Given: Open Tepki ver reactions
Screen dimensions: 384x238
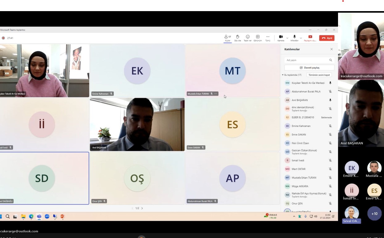Looking at the screenshot, I should [x=248, y=38].
